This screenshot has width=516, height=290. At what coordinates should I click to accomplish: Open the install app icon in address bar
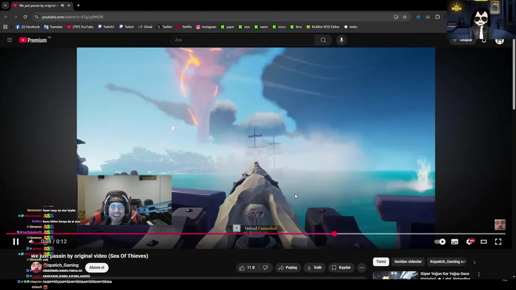pos(396,17)
